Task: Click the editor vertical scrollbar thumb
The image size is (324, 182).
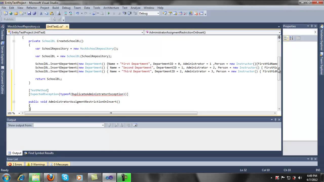Action: point(279,68)
